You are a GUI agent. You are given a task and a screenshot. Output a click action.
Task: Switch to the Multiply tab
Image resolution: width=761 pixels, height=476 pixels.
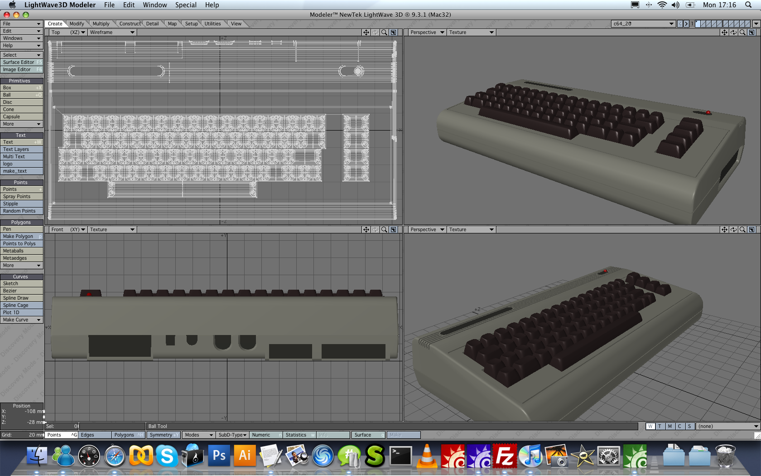pos(101,24)
